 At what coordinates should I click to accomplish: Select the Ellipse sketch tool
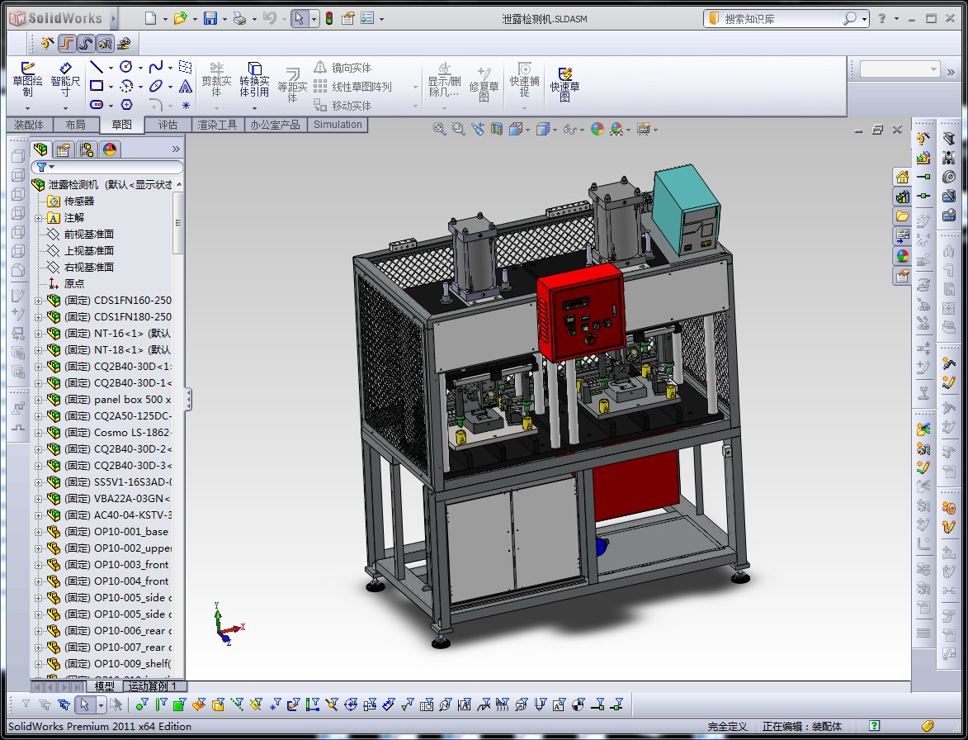(x=156, y=86)
